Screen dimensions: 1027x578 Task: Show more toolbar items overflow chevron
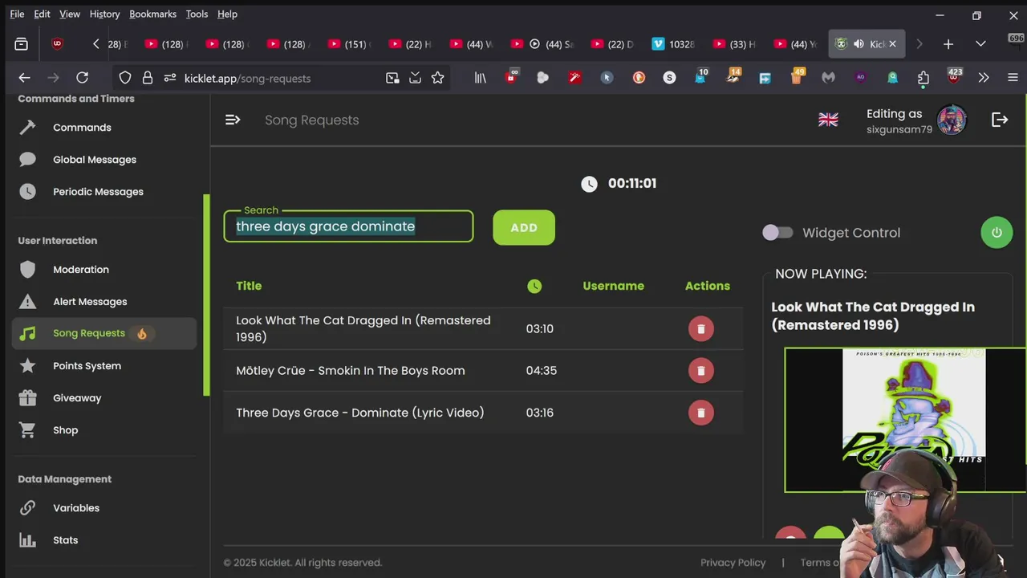(984, 78)
